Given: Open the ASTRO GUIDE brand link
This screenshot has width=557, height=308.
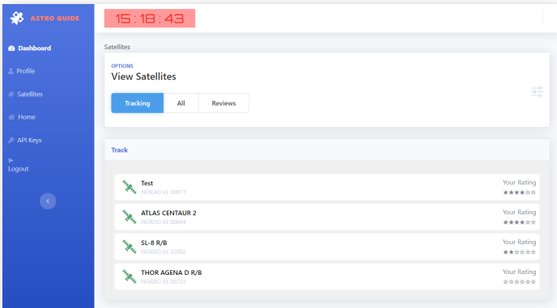Looking at the screenshot, I should point(55,18).
